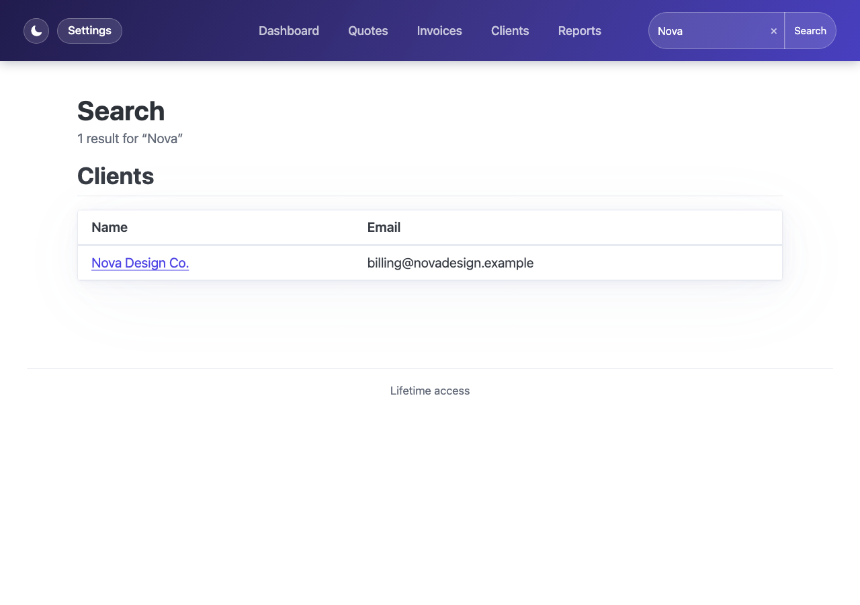Open the Settings button
This screenshot has height=605, width=860.
pyautogui.click(x=89, y=31)
